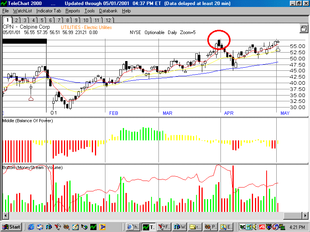The image size is (310, 232).
Task: Click the Zoom=5 setting text
Action: point(188,32)
